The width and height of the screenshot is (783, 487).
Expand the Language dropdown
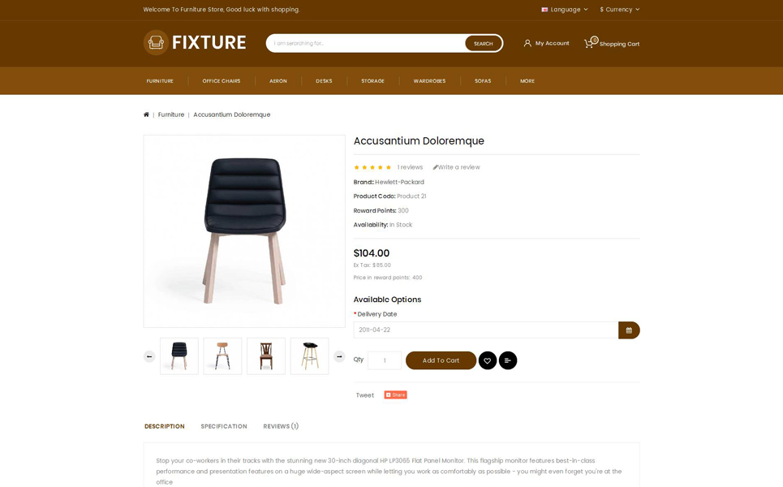coord(565,10)
